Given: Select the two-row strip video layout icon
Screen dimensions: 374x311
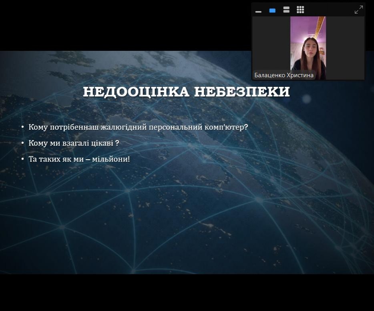Looking at the screenshot, I should [286, 10].
